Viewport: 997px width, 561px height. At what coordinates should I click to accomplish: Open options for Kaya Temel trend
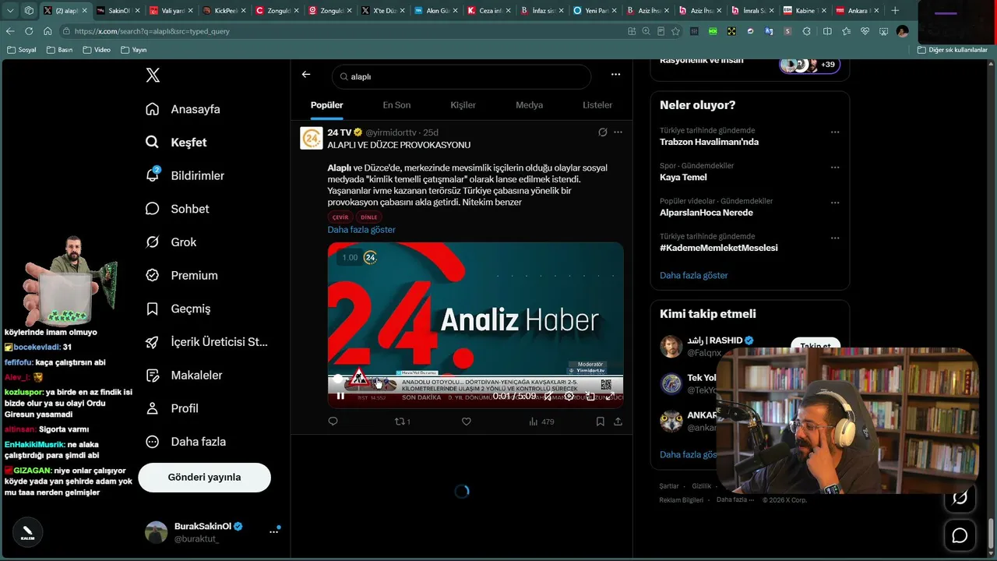[835, 168]
